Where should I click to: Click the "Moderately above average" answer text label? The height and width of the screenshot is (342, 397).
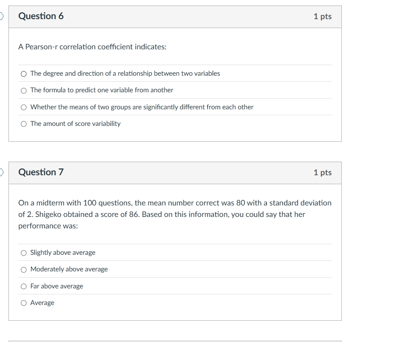69,269
